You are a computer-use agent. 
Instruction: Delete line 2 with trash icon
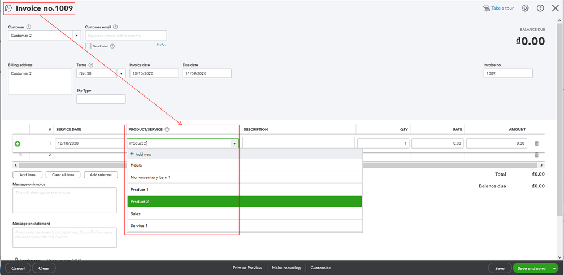coord(537,155)
